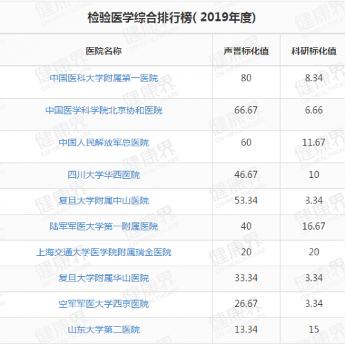Select research value 15
This screenshot has width=345, height=345.
tap(314, 329)
